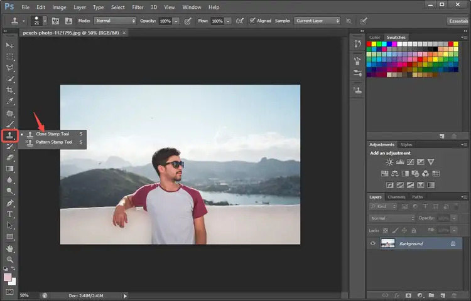Viewport: 471px width, 301px height.
Task: Add a Brightness/Contrast adjustment
Action: (389, 162)
